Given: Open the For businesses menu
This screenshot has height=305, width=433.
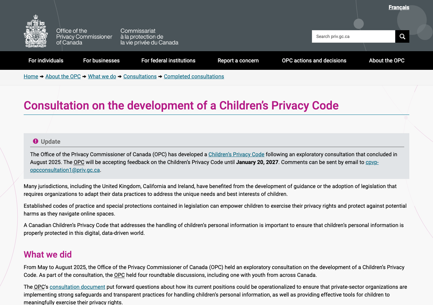Looking at the screenshot, I should pyautogui.click(x=101, y=61).
